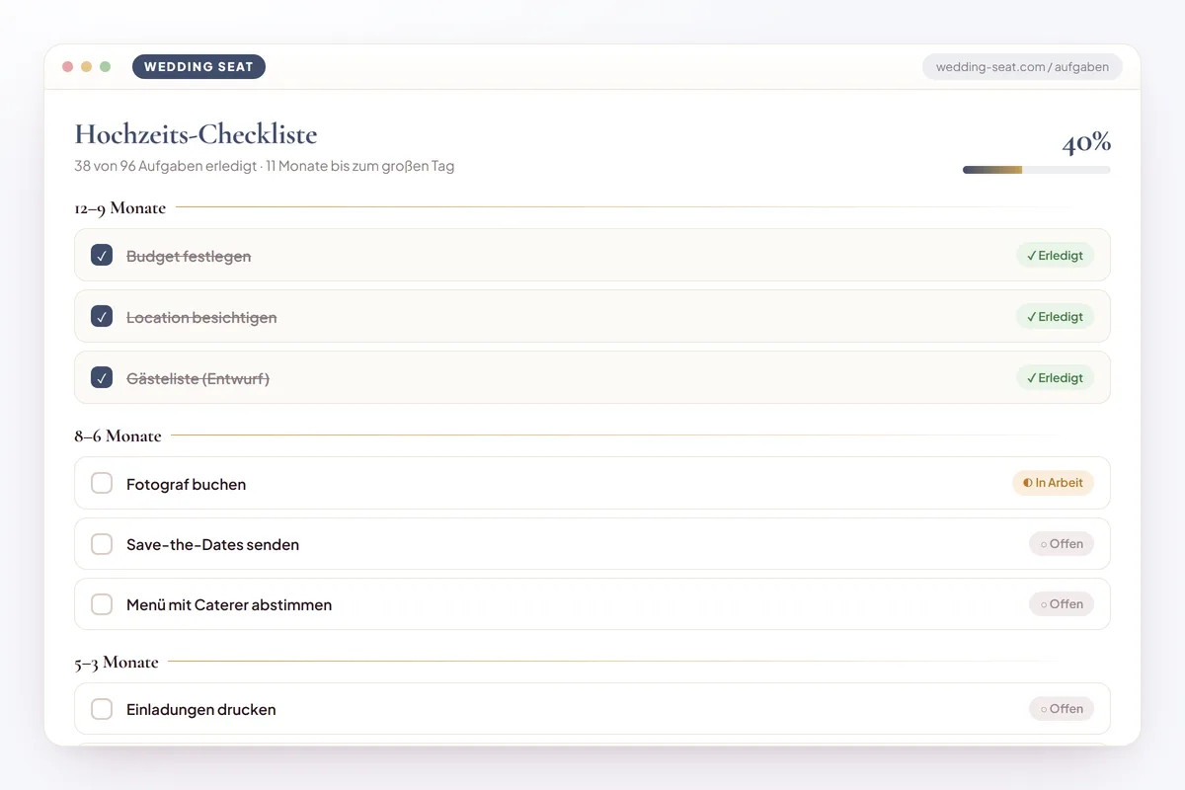Click the red window close dot
The height and width of the screenshot is (790, 1185).
coord(68,67)
